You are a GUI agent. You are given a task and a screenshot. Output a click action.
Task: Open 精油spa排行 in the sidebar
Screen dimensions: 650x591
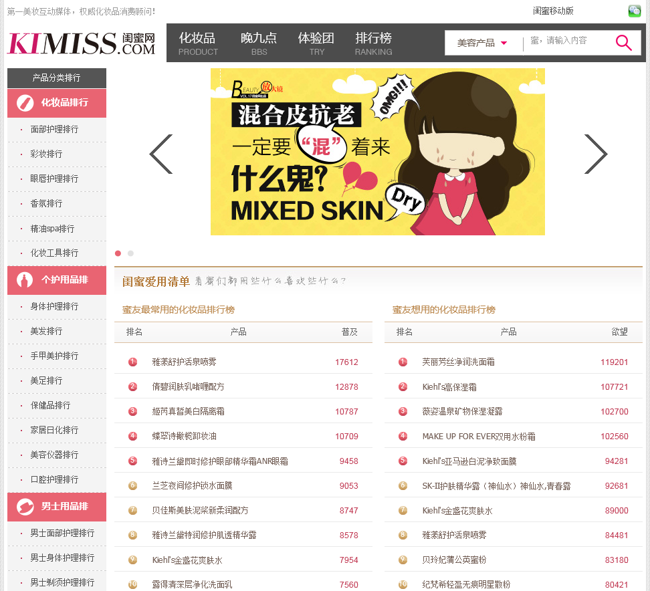[52, 229]
